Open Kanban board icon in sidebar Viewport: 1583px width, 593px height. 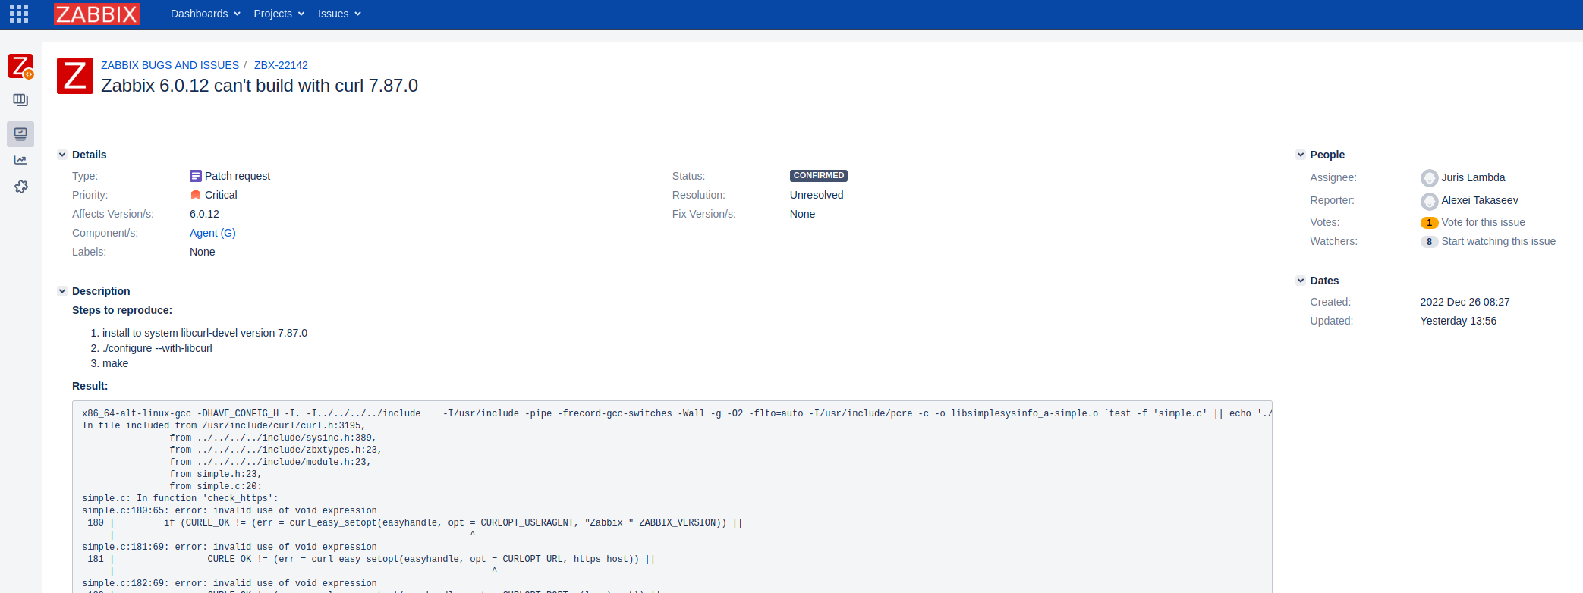20,100
